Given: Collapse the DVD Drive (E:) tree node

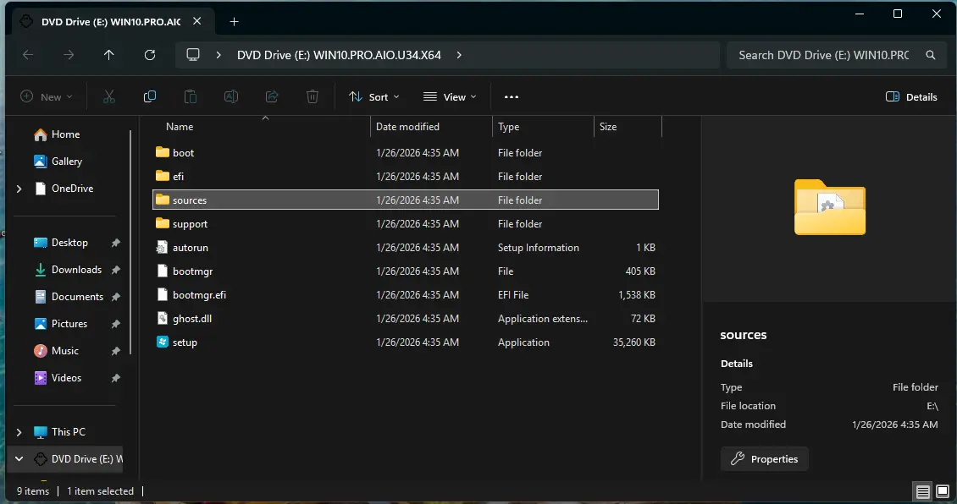Looking at the screenshot, I should (19, 459).
